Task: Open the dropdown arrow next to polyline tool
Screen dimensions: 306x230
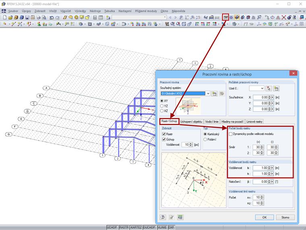Action: (33, 24)
